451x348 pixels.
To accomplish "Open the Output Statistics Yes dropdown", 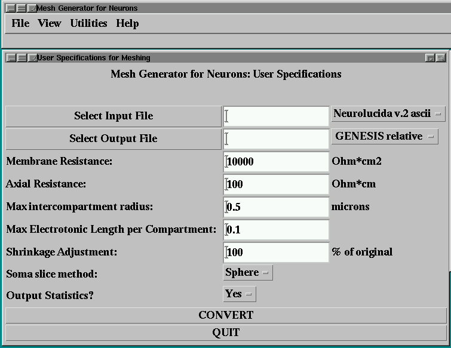I will pos(239,294).
